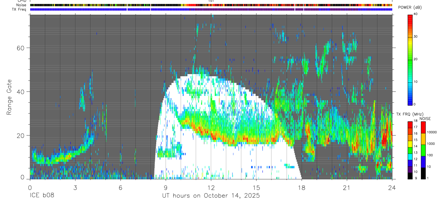
Task: Click the cyan segment of TX FRQ colorbar
Action: coord(410,156)
